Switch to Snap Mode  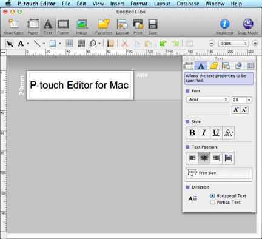tap(247, 27)
